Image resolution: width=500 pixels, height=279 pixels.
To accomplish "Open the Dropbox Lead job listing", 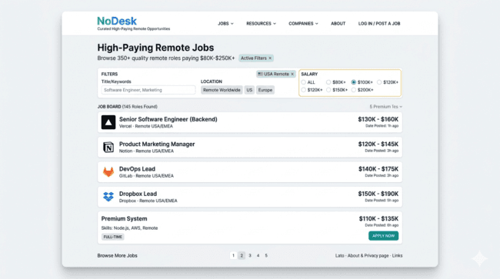I will click(x=138, y=194).
